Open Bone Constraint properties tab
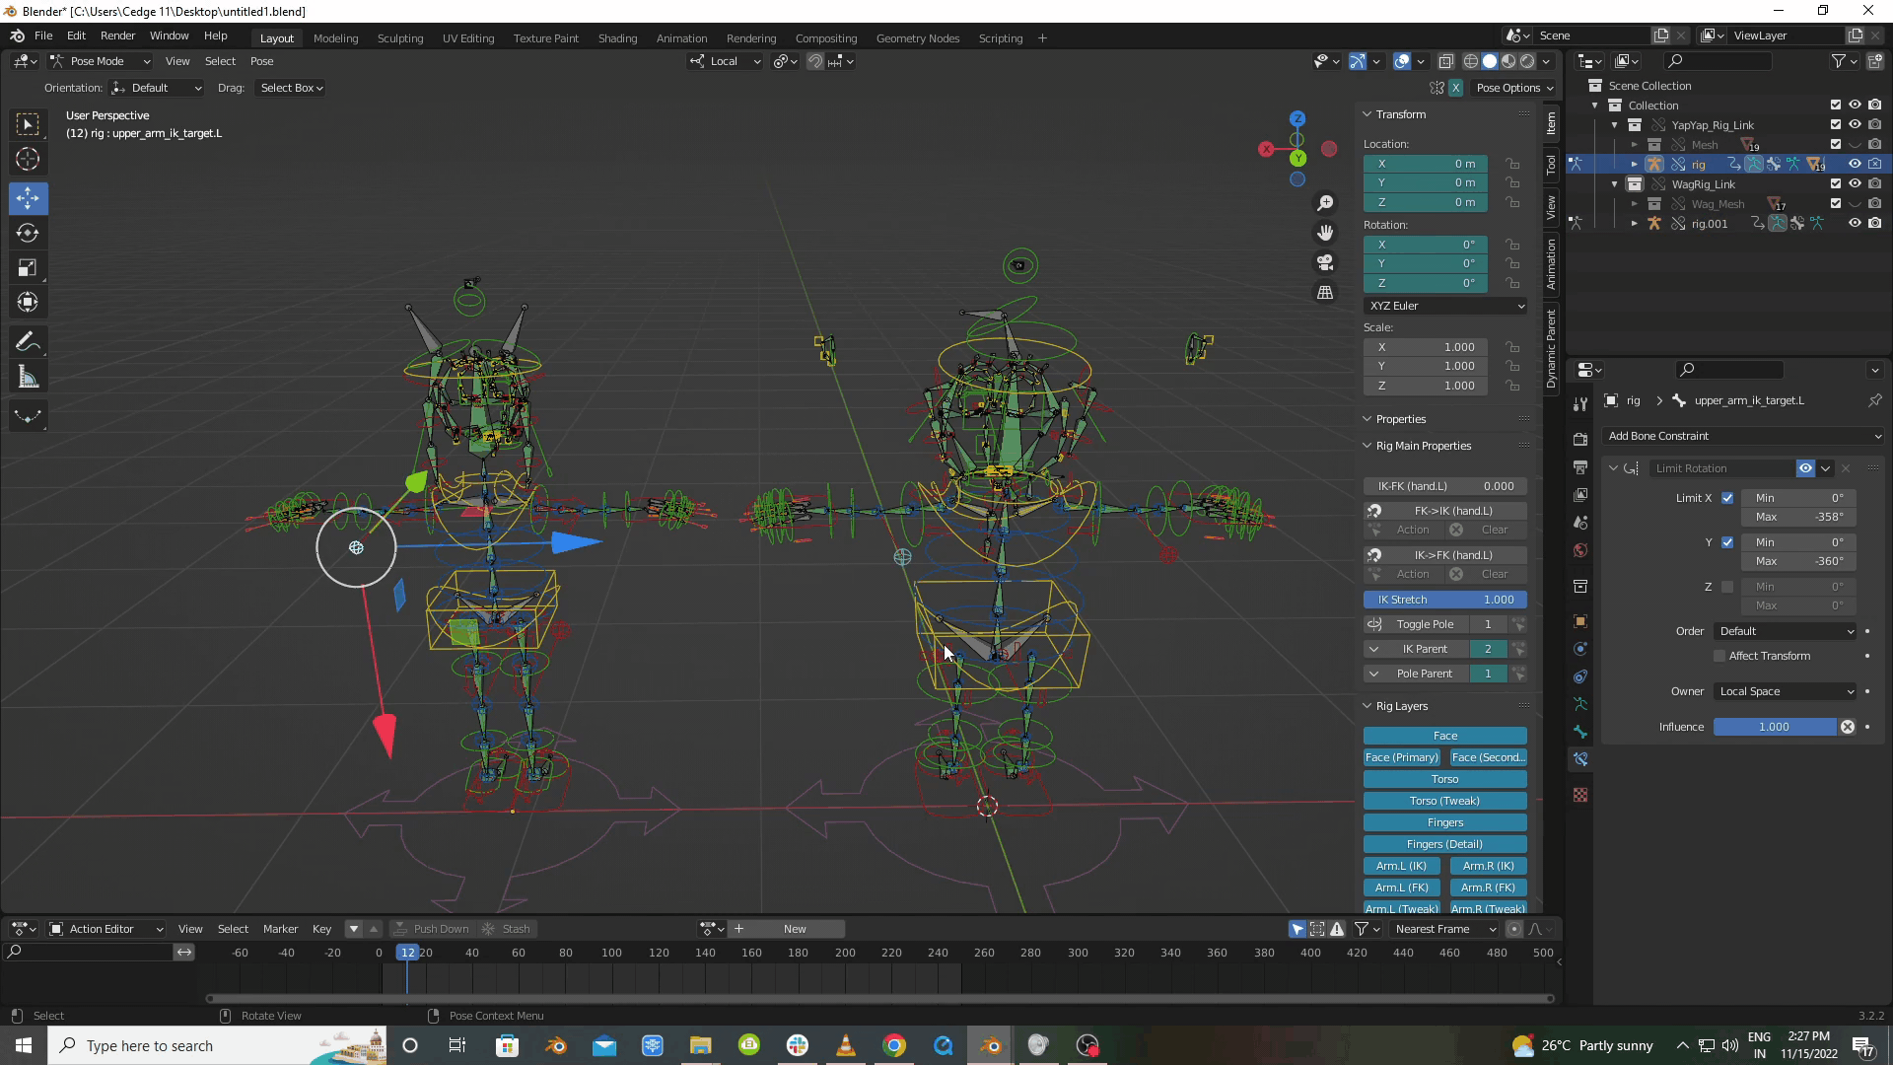 (1580, 759)
